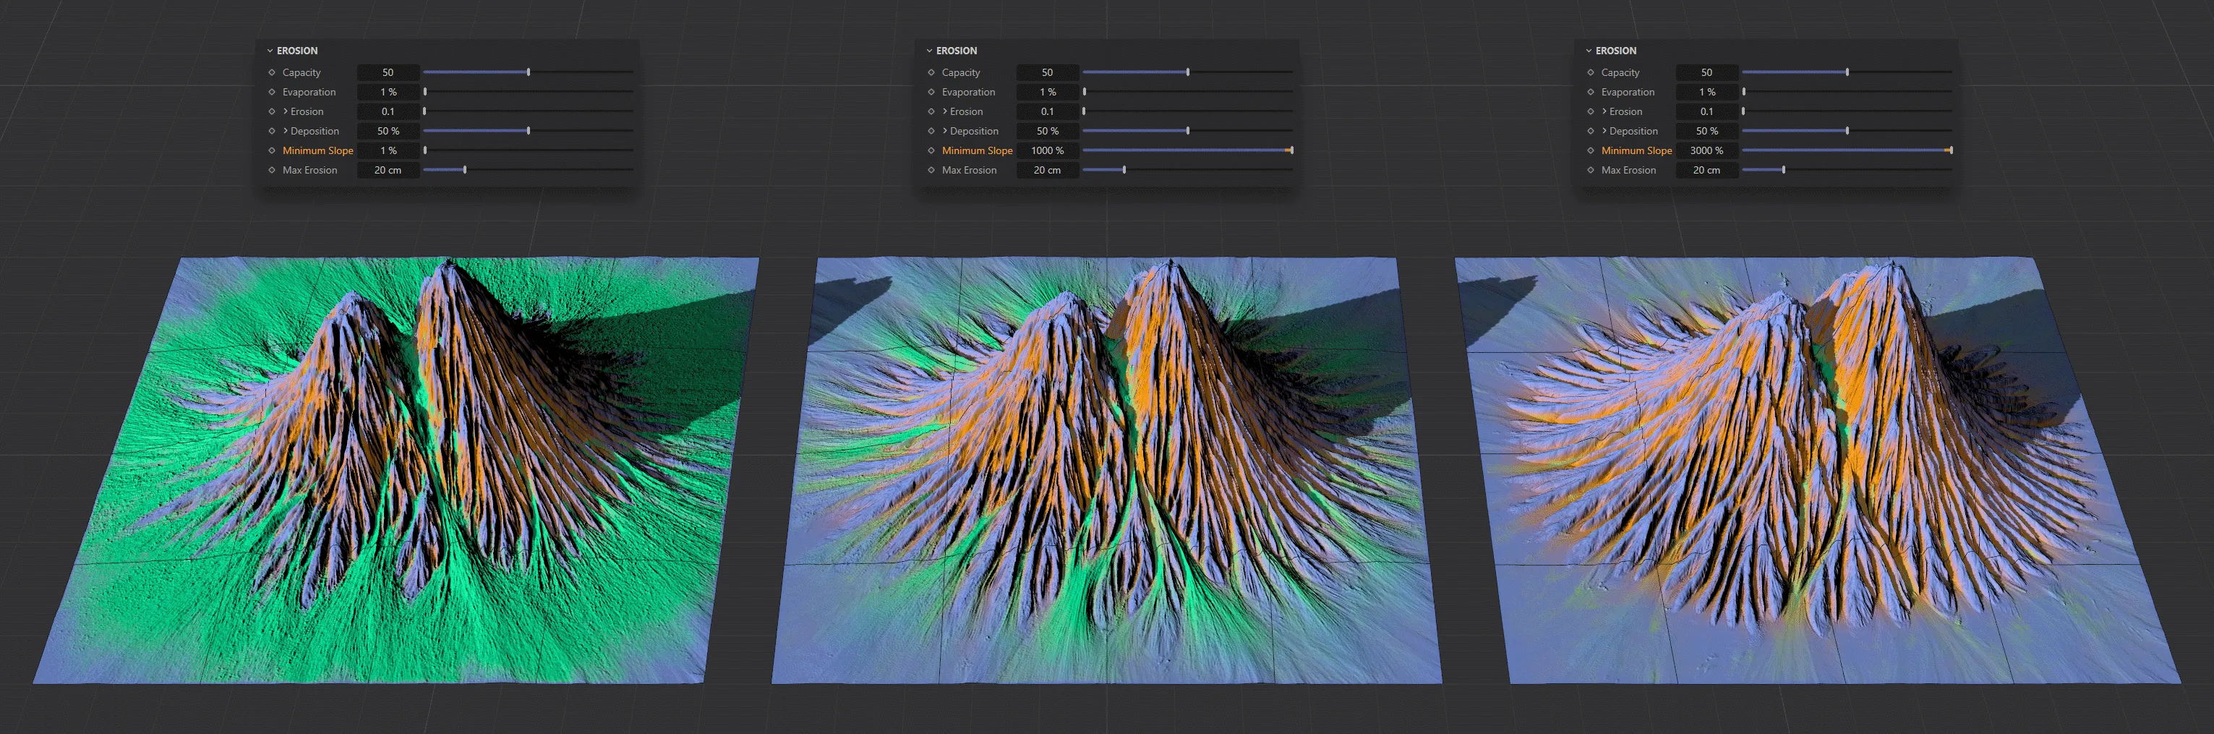Viewport: 2214px width, 734px height.
Task: Click the Deposition slider handle in the 1 % Minimum Slope panel
Action: (529, 131)
